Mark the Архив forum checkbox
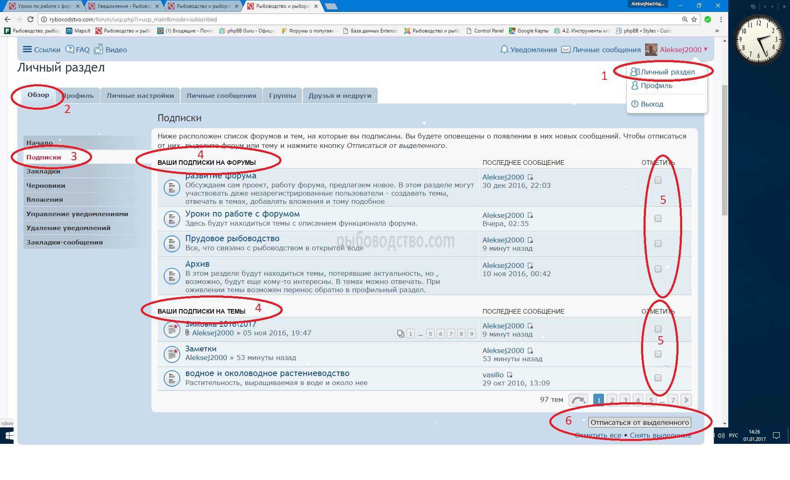 [x=658, y=269]
